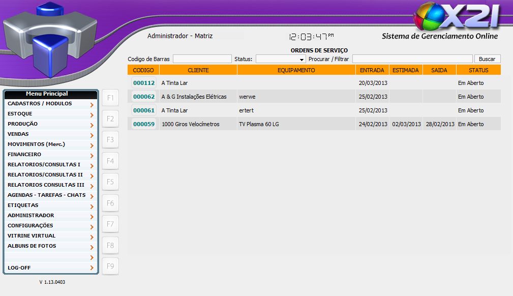Click the Procurar / Filtrar search field
The height and width of the screenshot is (296, 513).
pyautogui.click(x=412, y=59)
